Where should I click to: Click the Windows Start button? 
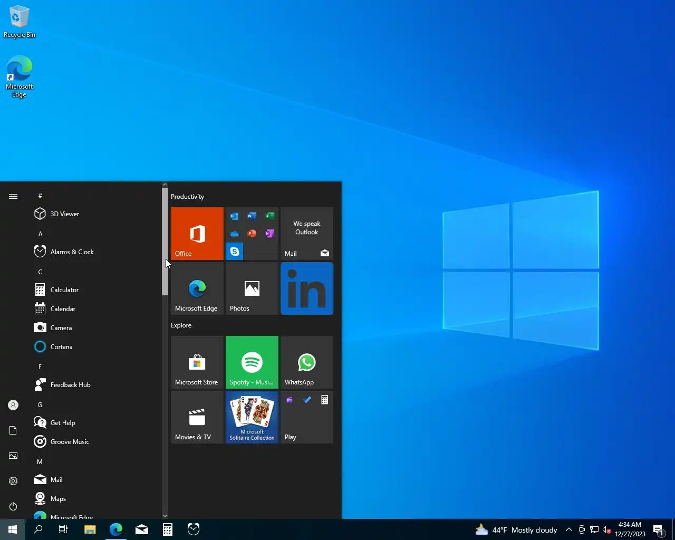tap(13, 529)
